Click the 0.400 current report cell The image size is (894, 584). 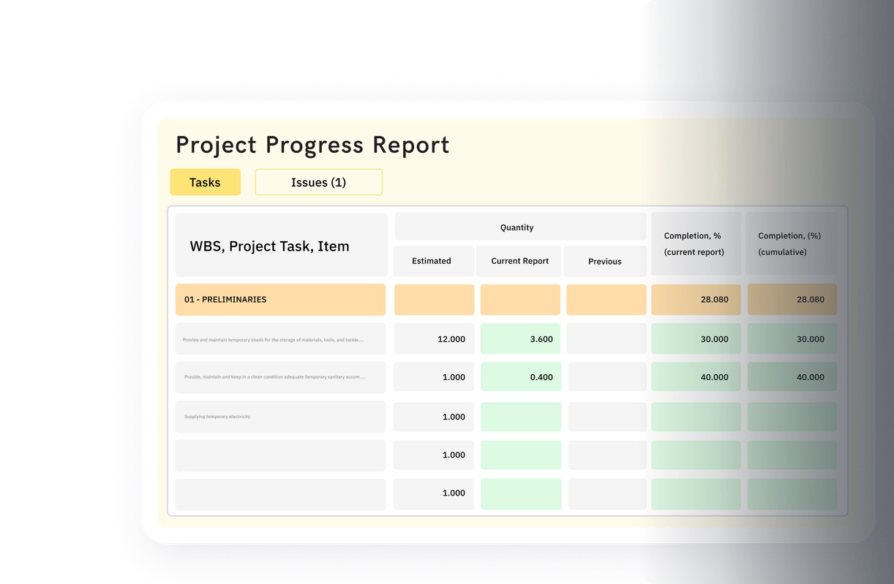click(x=520, y=376)
